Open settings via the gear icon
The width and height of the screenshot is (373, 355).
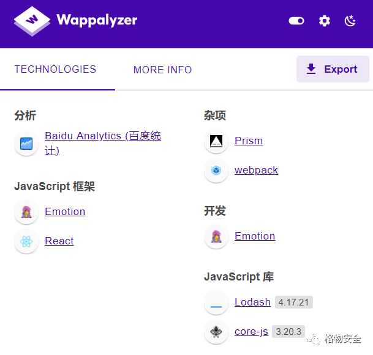[325, 21]
